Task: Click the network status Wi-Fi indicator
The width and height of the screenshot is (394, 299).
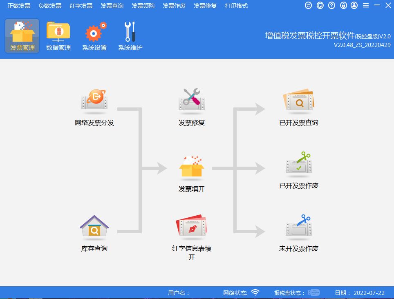Action: [255, 292]
